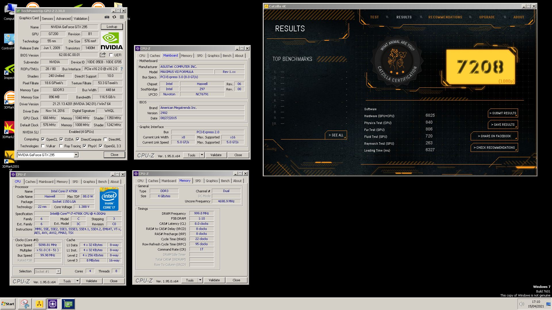The height and width of the screenshot is (310, 552).
Task: Click the DRAM Frequency value 999.8 MHz
Action: 202,214
